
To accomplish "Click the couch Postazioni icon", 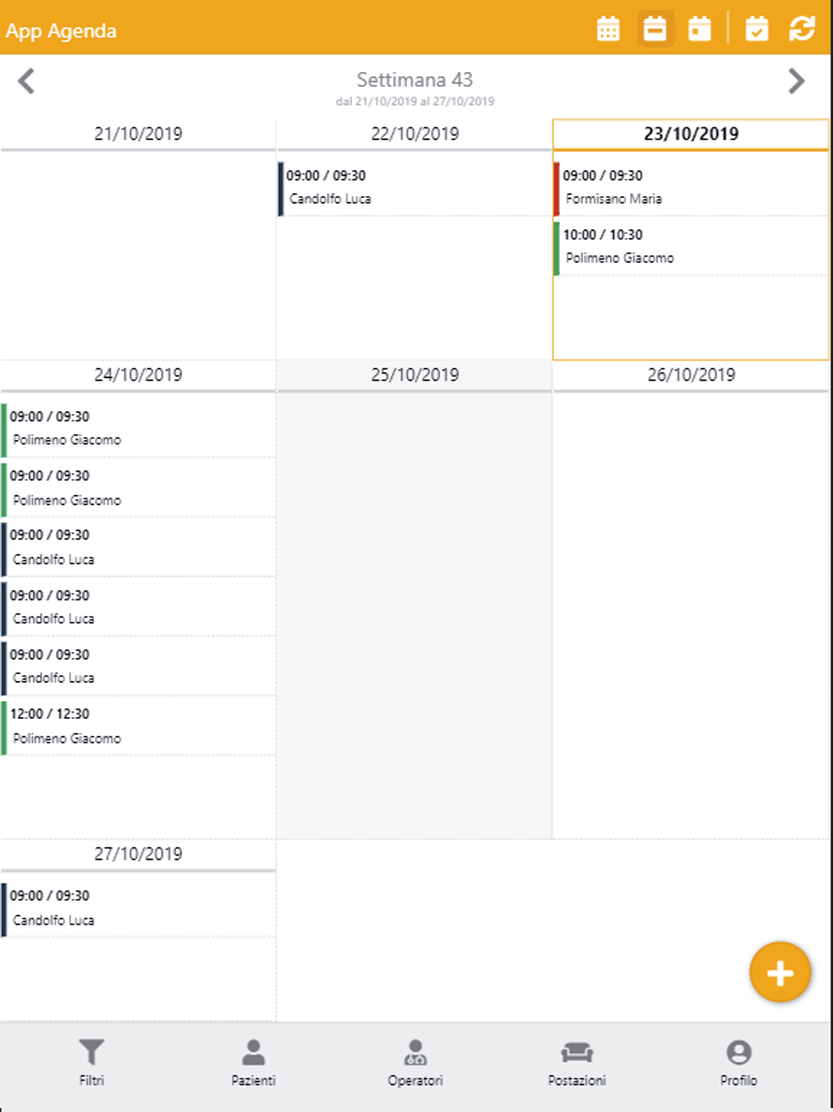I will tap(577, 1053).
